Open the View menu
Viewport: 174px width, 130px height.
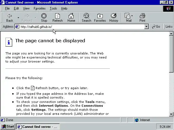(x=26, y=8)
